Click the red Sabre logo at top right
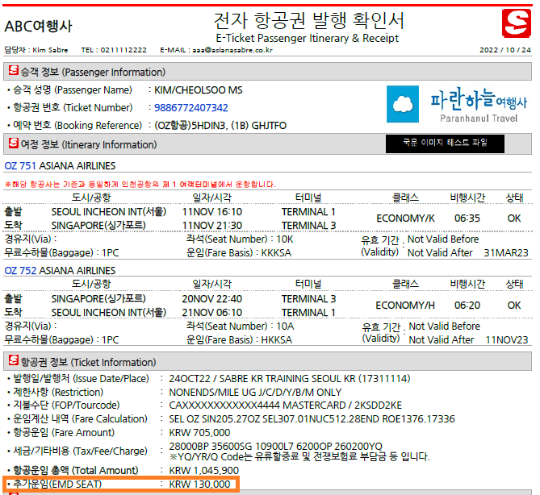This screenshot has width=540, height=495. pyautogui.click(x=517, y=23)
